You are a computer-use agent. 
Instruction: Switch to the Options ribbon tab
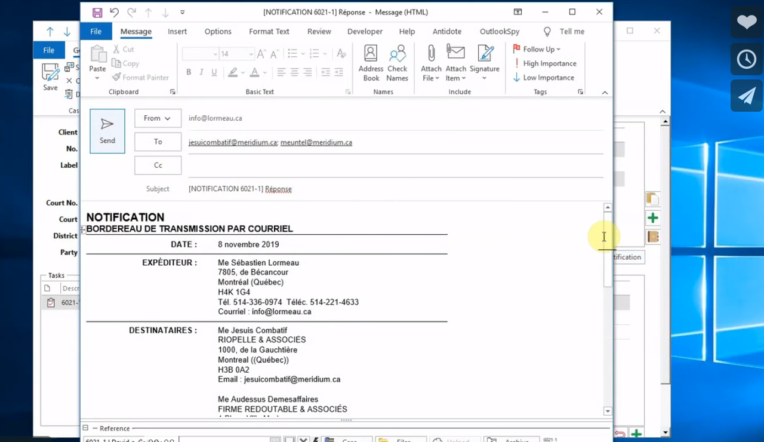218,32
